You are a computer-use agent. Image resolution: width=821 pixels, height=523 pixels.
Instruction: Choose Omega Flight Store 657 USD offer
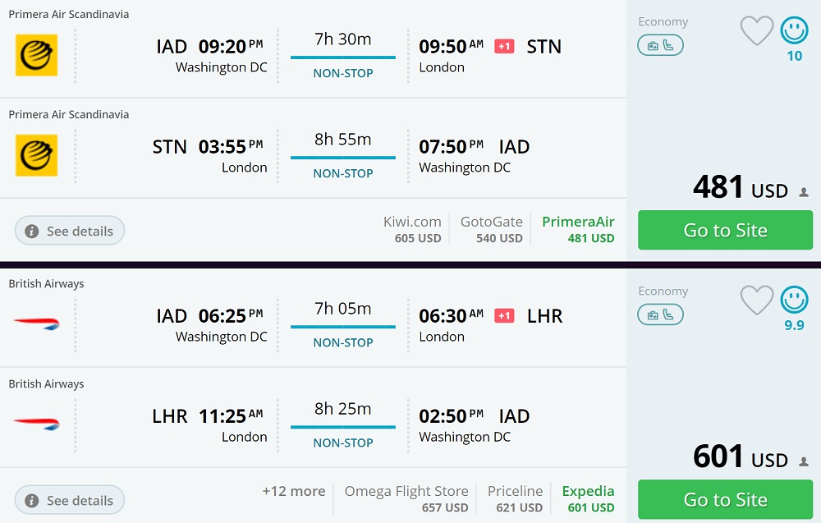(x=406, y=498)
